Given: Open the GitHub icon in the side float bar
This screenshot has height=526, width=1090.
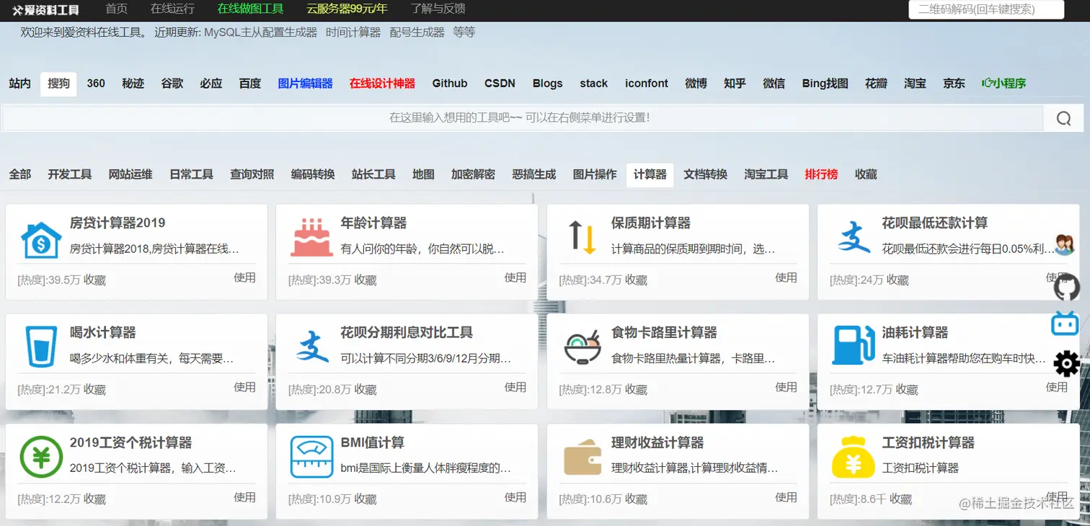Looking at the screenshot, I should coord(1067,288).
